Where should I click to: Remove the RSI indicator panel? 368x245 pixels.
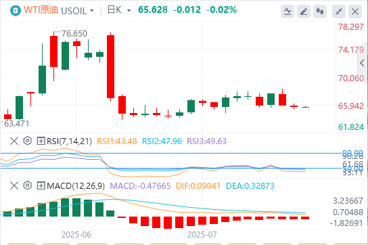14,141
